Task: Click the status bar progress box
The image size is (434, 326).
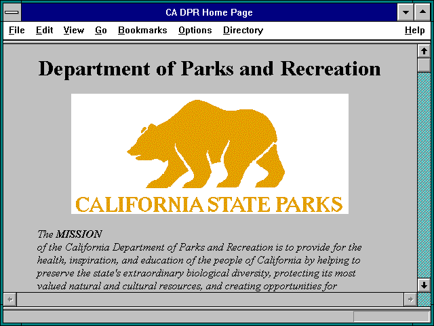Action: pyautogui.click(x=391, y=316)
